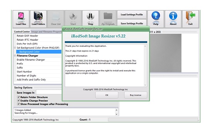Viewport: 212px width, 138px height.
Task: Open Help with the question mark icon
Action: click(x=156, y=19)
